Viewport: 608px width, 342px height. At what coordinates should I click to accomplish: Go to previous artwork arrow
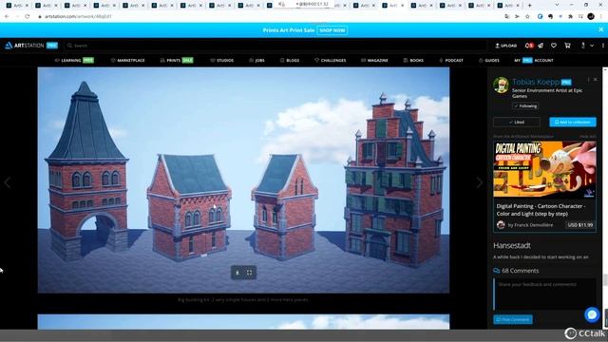click(8, 182)
